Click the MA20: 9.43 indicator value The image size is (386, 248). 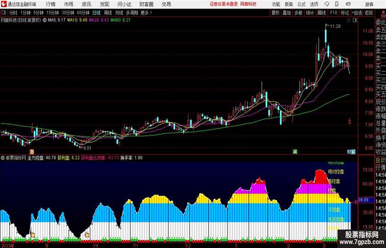tap(99, 20)
